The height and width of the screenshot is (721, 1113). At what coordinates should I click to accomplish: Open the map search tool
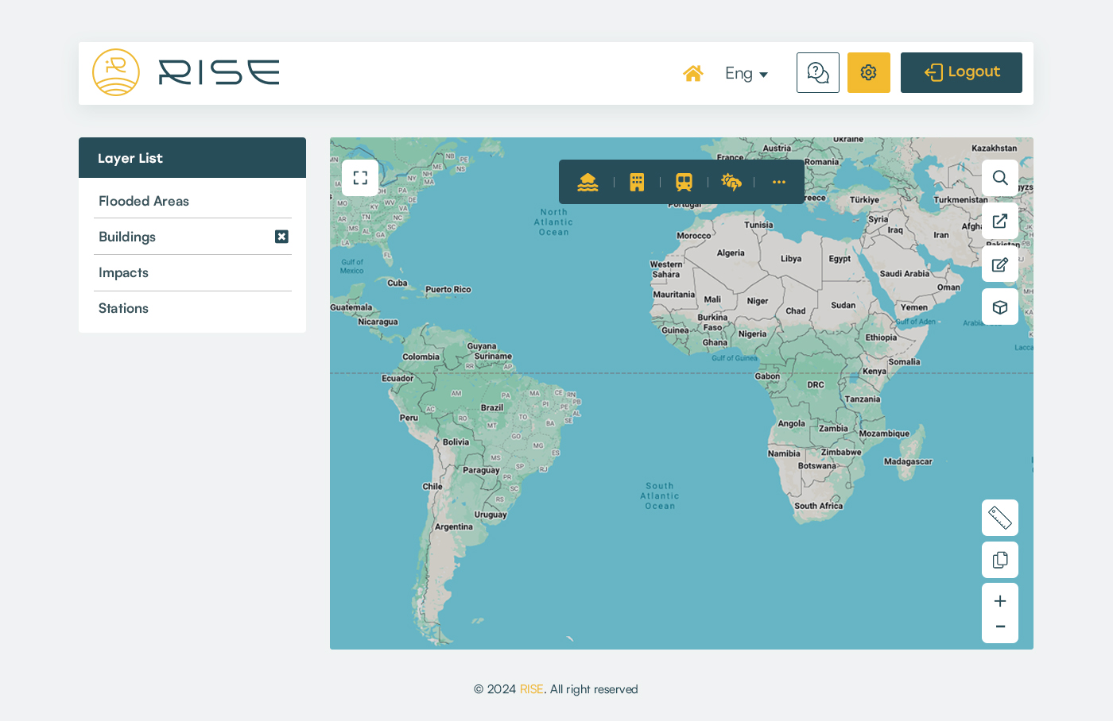(1000, 178)
